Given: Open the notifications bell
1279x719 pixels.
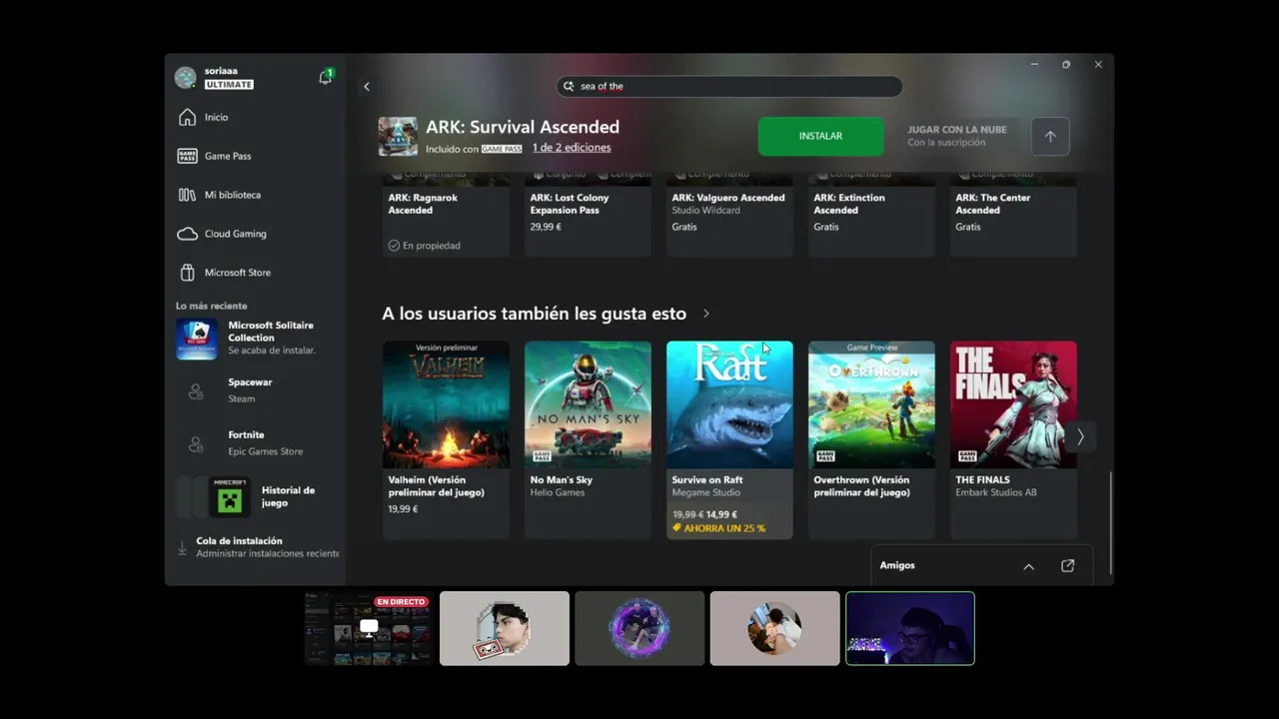Looking at the screenshot, I should point(325,77).
